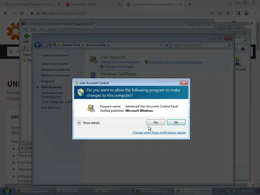Close the unityplayer.dll tab
The image size is (260, 195).
pos(180,4)
